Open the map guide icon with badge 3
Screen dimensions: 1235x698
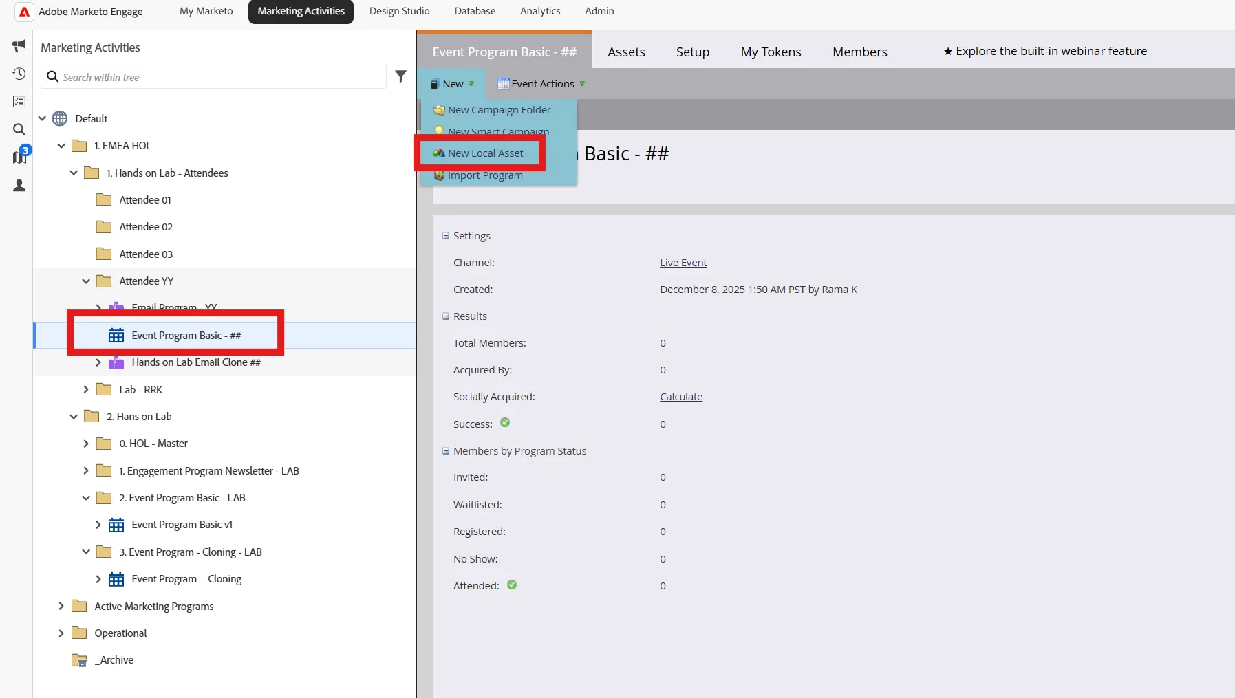point(20,156)
